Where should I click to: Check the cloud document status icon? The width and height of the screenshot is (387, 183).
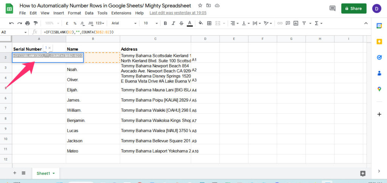pyautogui.click(x=217, y=5)
